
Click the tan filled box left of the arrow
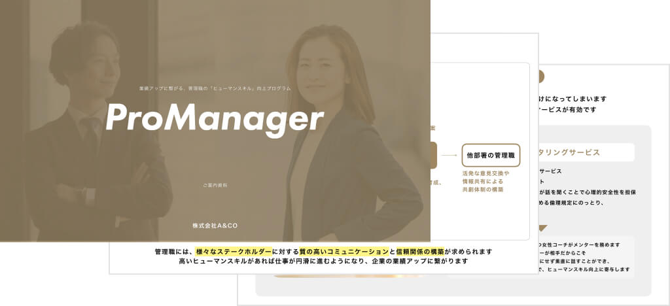click(x=434, y=156)
